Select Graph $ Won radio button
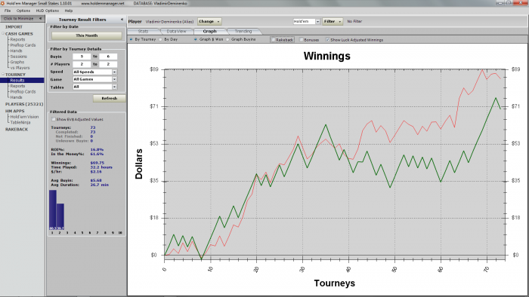 tap(195, 39)
